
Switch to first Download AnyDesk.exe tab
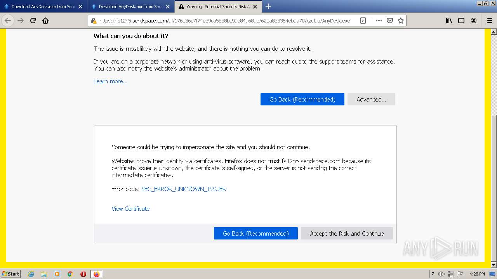tap(43, 7)
